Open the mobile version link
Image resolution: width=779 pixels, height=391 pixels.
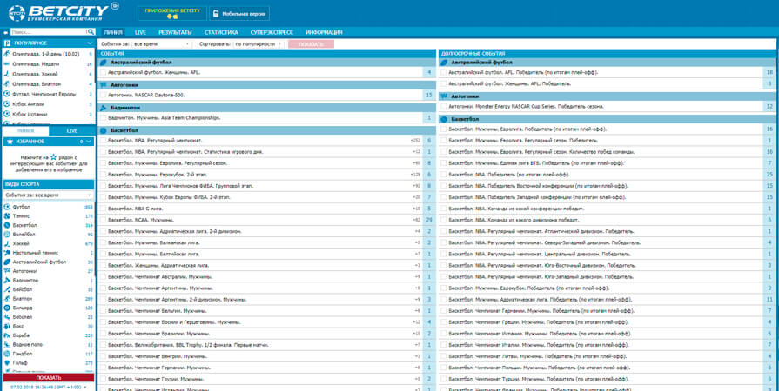tap(239, 14)
